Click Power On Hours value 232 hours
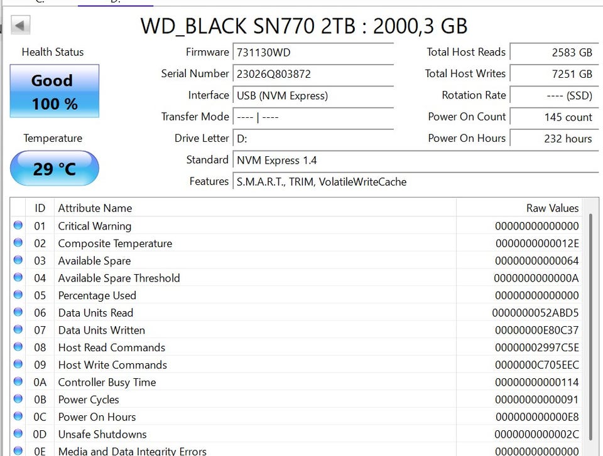 (x=554, y=138)
